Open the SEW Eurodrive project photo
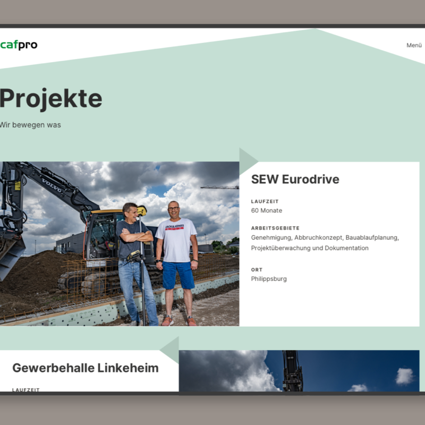The width and height of the screenshot is (425, 425). pyautogui.click(x=120, y=244)
